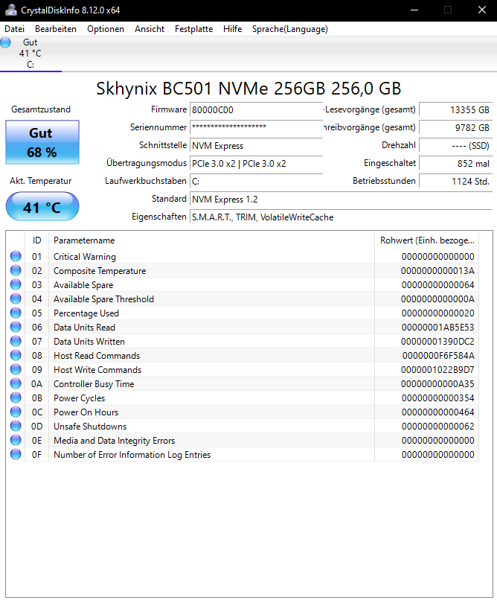Click the 852 mal power-on count
This screenshot has height=600, width=497.
456,163
